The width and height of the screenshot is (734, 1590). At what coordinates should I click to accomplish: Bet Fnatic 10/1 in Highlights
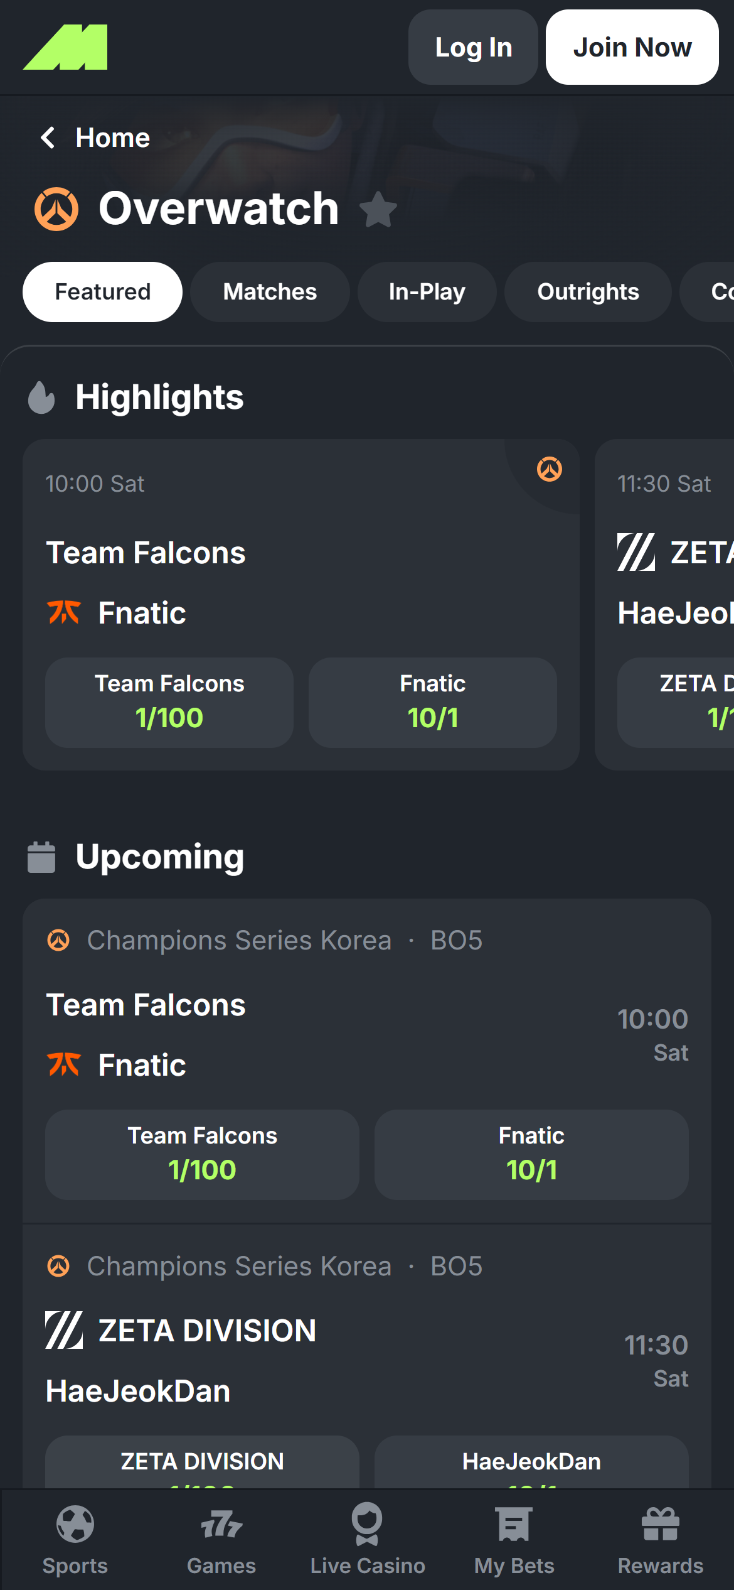[432, 702]
